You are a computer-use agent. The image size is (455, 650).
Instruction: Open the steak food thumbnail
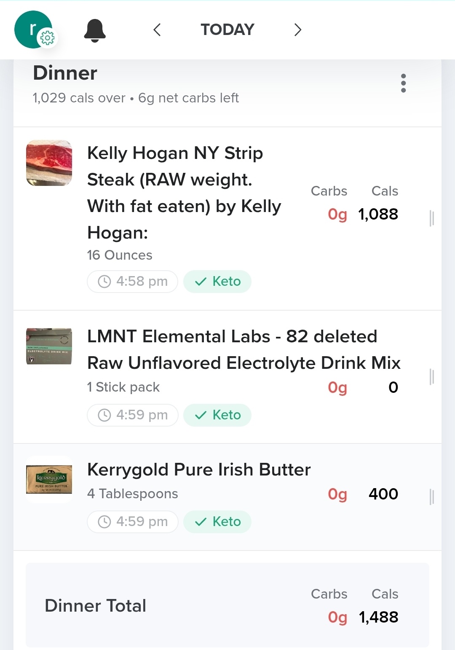[x=49, y=163]
